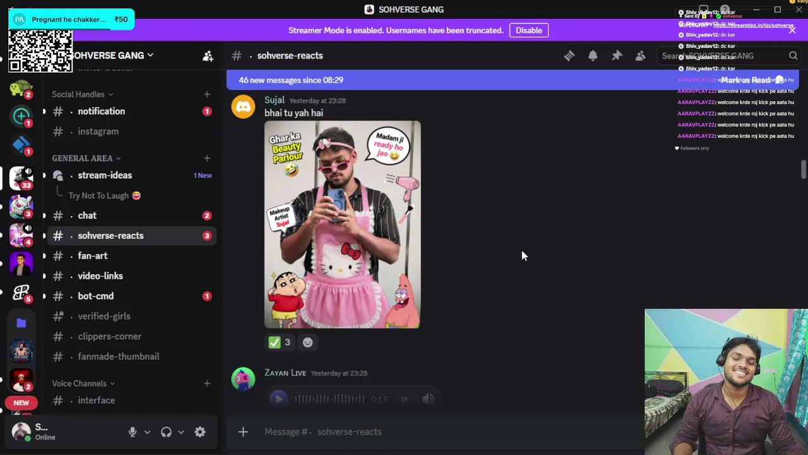The width and height of the screenshot is (808, 455).
Task: Open the clippers-corner channel
Action: [x=131, y=336]
